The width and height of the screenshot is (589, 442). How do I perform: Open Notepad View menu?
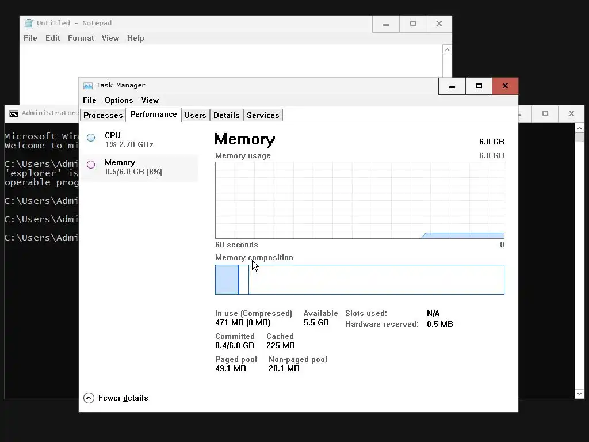coord(110,38)
